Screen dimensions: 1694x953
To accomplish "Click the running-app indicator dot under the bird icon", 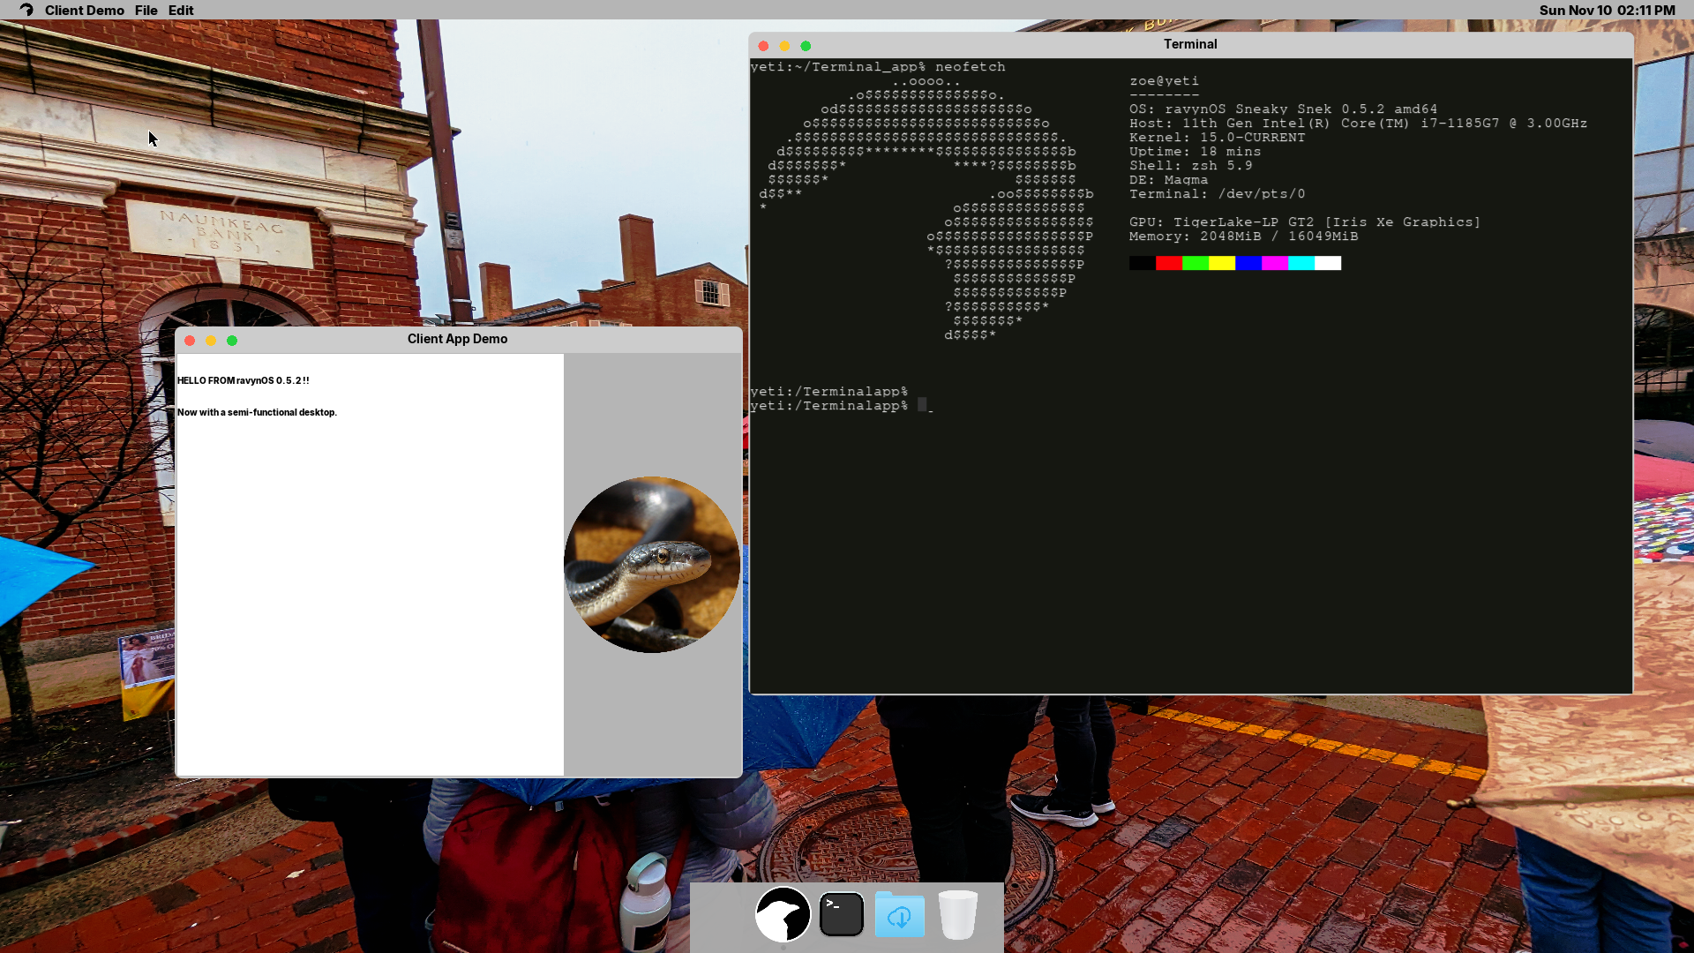I will coord(783,948).
